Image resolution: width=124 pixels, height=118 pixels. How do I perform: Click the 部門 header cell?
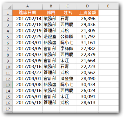(51, 13)
